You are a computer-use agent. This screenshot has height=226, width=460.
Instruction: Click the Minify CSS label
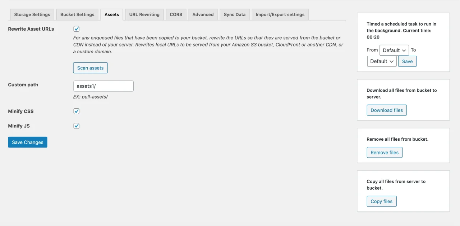21,111
